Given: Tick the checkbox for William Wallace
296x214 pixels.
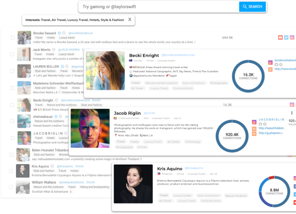Looking at the screenshot, I should point(11,187).
